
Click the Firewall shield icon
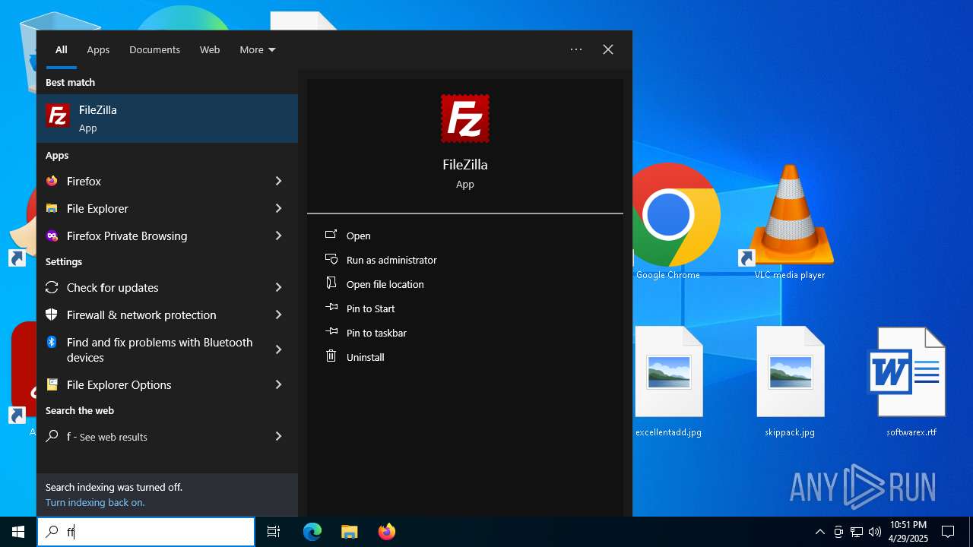[52, 315]
